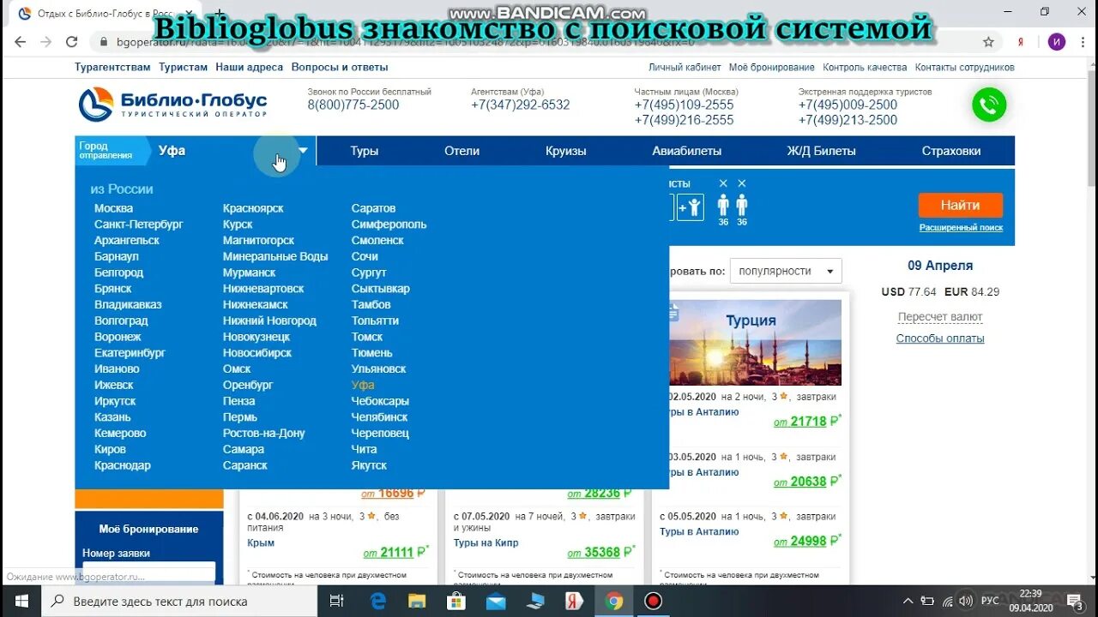This screenshot has height=617, width=1098.
Task: Click the Yandex extension icon in toolbar
Action: click(1021, 41)
